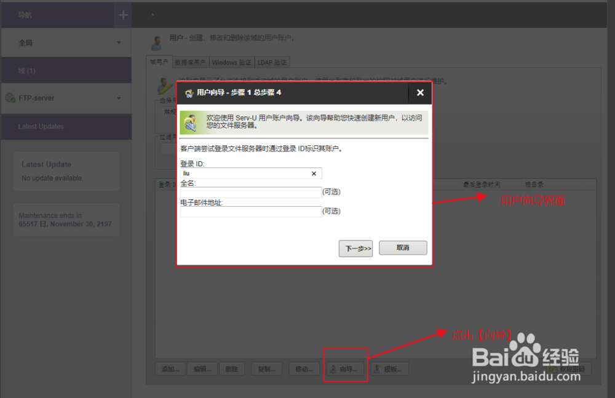The height and width of the screenshot is (398, 615).
Task: Click the 根目录 column header
Action: coord(534,184)
